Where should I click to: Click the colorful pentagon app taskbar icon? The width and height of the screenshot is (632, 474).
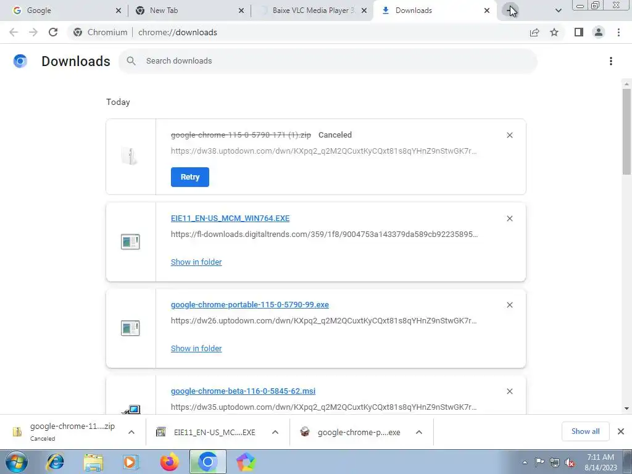246,462
